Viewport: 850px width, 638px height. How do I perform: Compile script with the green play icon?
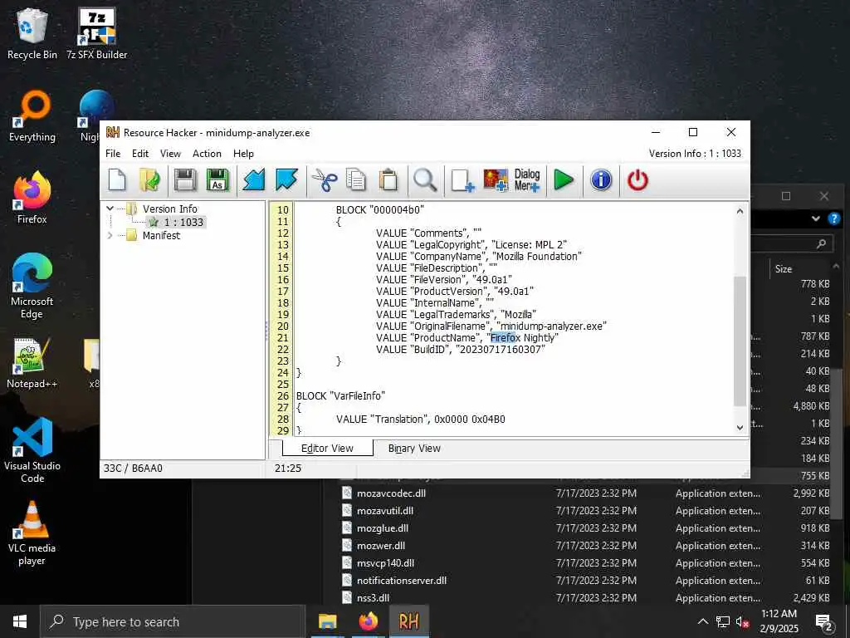[564, 180]
